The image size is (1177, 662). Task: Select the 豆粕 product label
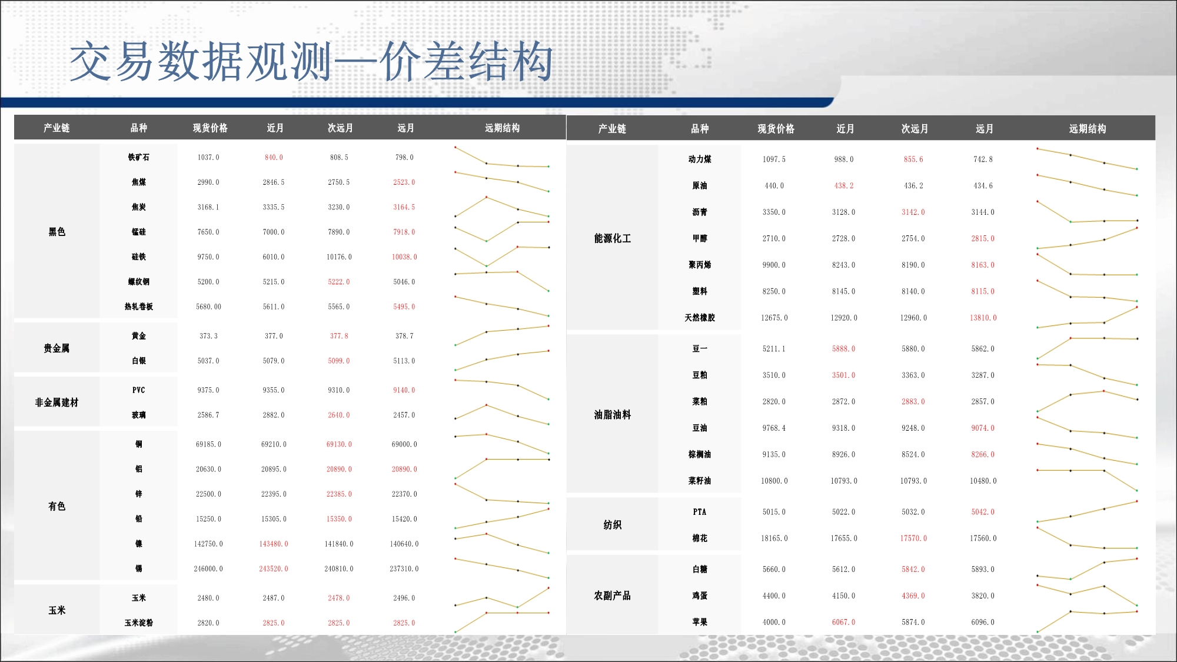[700, 375]
